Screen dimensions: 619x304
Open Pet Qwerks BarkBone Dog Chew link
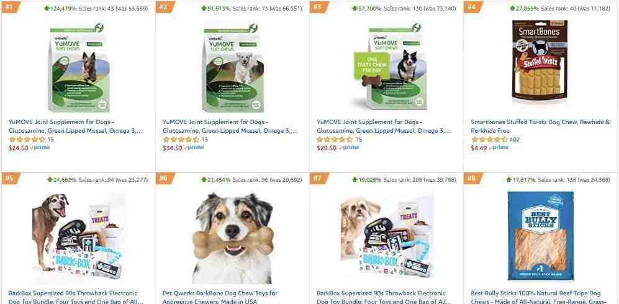click(220, 297)
